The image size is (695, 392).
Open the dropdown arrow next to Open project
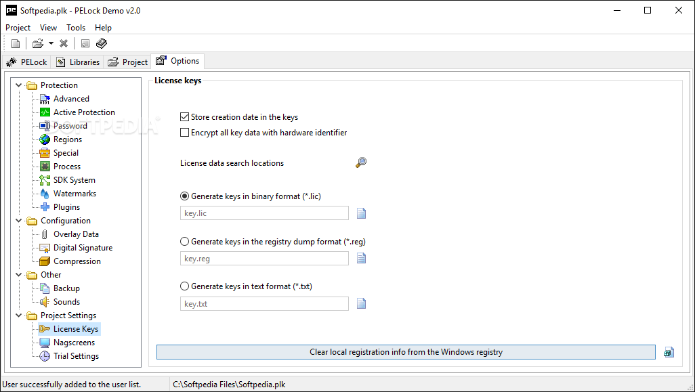tap(51, 43)
